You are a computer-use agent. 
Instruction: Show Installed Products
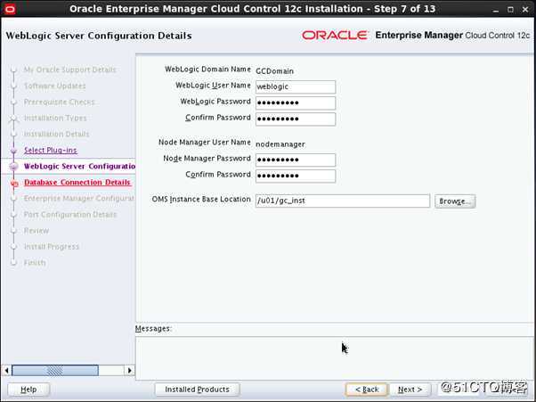(198, 390)
